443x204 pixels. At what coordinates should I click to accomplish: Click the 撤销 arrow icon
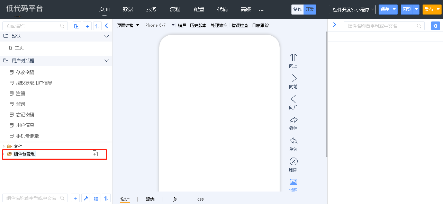293,120
